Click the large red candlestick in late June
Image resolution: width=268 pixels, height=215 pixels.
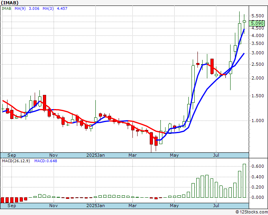coord(212,67)
